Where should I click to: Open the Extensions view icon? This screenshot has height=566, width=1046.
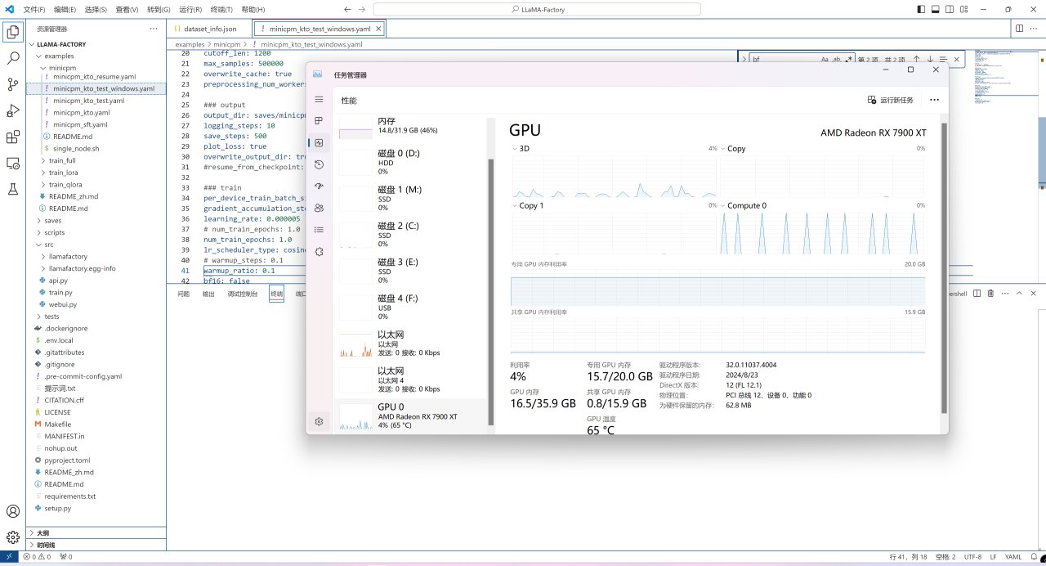coord(13,137)
